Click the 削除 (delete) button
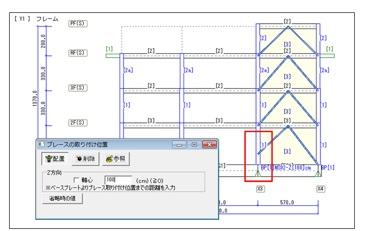365x231 pixels. (85, 159)
